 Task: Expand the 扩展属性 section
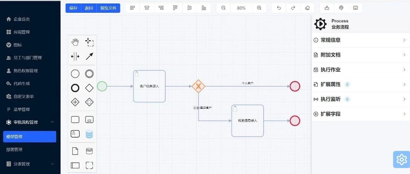(361, 84)
